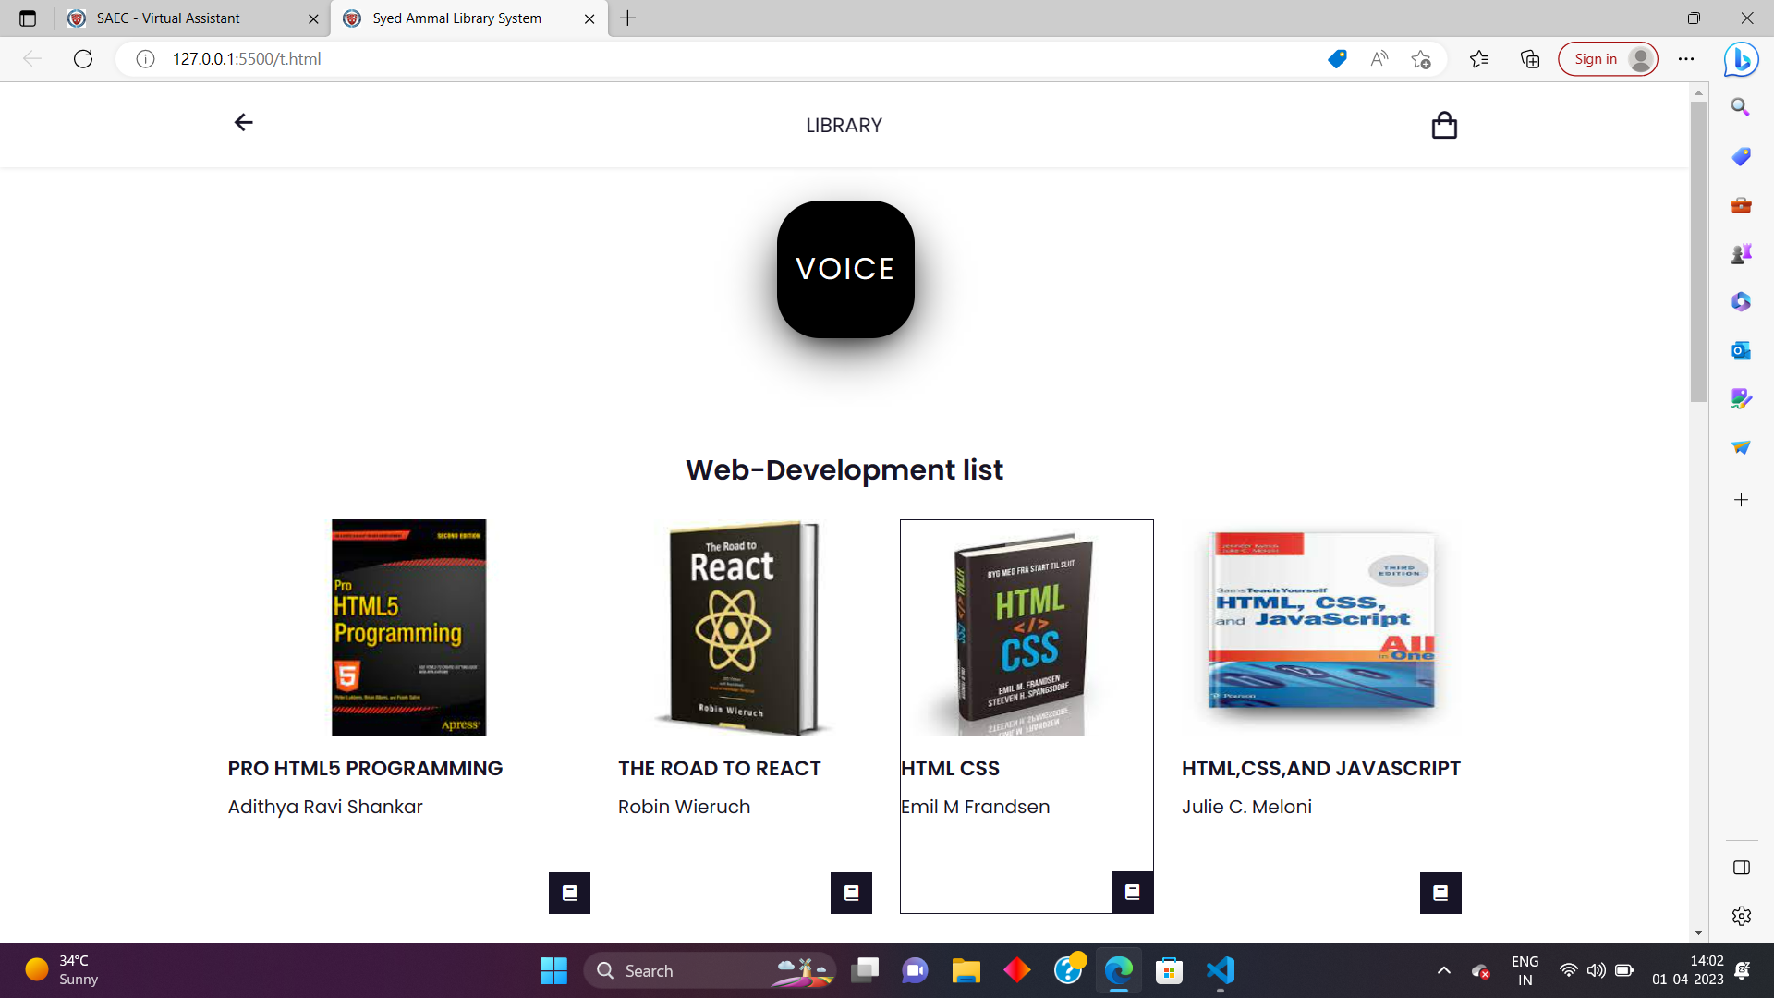1774x998 pixels.
Task: Open the sidebar search icon
Action: click(1741, 107)
